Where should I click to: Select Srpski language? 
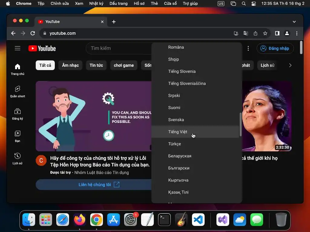click(x=195, y=95)
